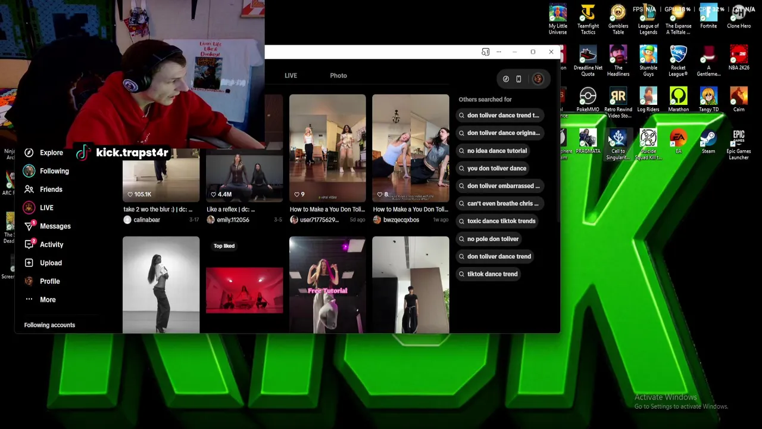Select suggestion 'no pole don toliver'
Screen dimensions: 762x429
tap(488, 239)
